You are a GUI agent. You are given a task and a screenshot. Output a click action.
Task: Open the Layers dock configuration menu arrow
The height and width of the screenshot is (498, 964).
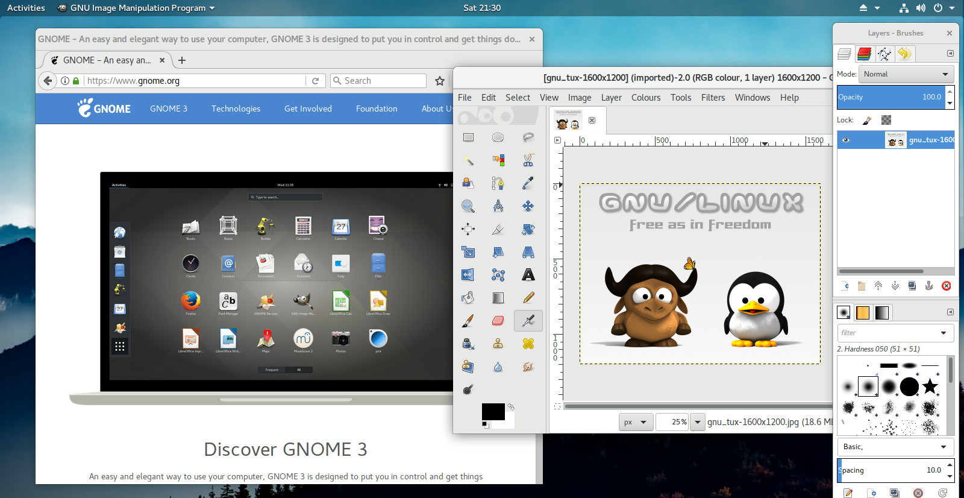coord(950,53)
